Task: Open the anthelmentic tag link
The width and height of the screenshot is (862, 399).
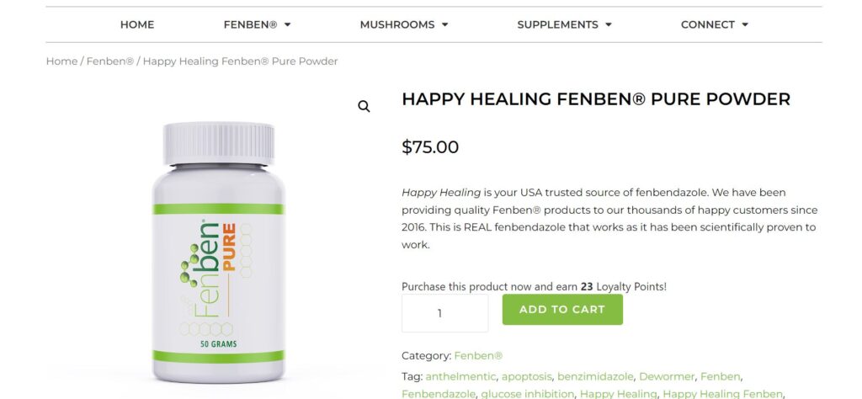Action: 460,376
